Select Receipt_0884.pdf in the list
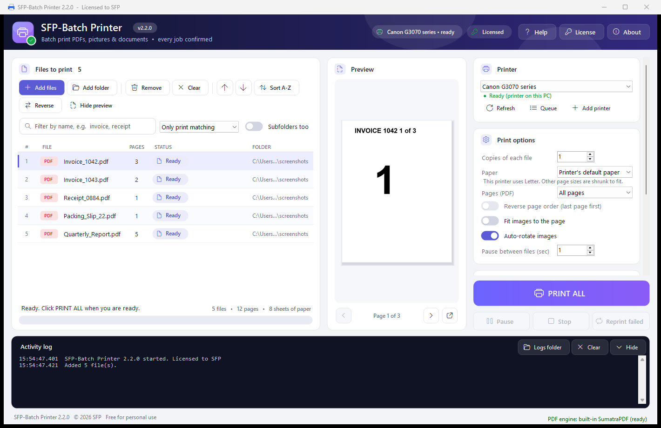This screenshot has width=661, height=428. (x=165, y=198)
